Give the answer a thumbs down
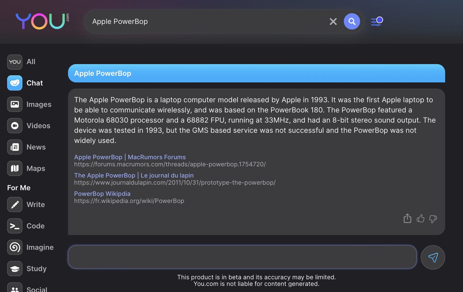The height and width of the screenshot is (292, 463). [433, 219]
